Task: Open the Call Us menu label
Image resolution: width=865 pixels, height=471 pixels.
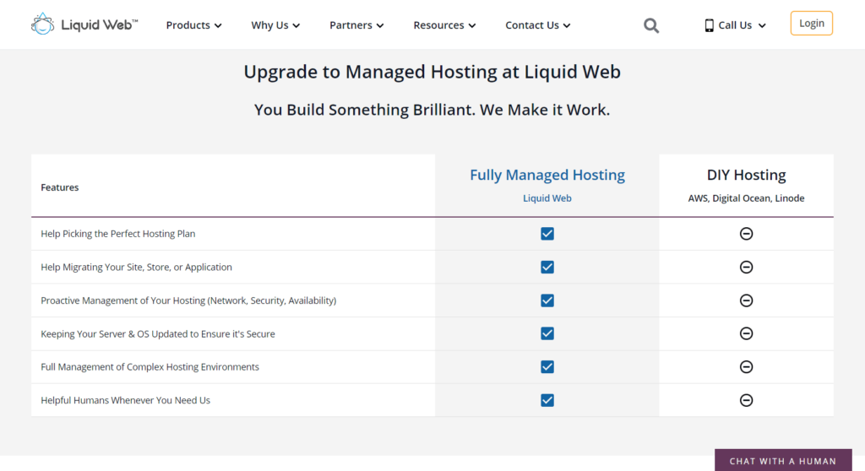Action: [735, 25]
